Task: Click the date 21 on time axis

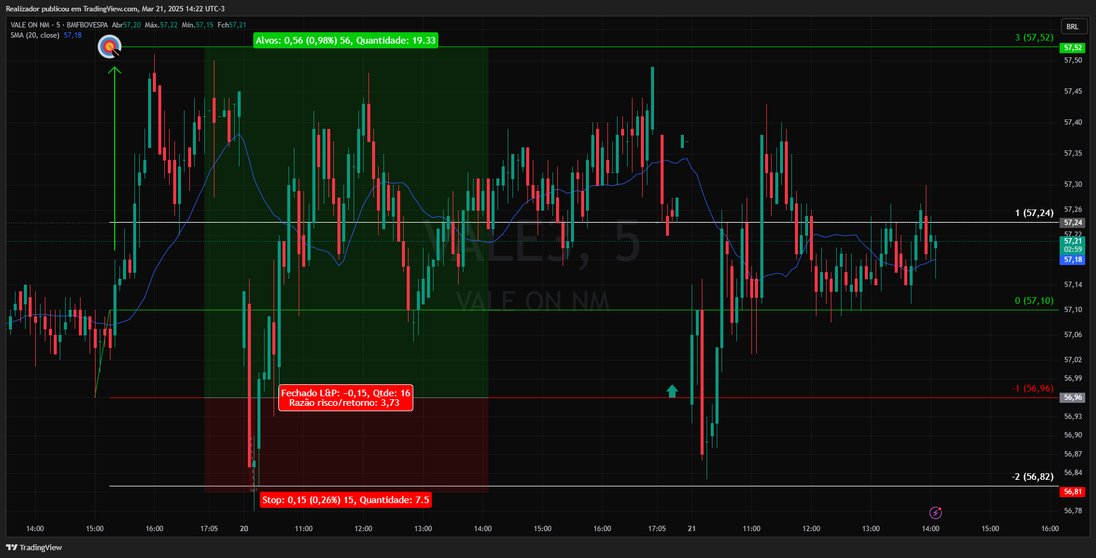Action: [692, 529]
